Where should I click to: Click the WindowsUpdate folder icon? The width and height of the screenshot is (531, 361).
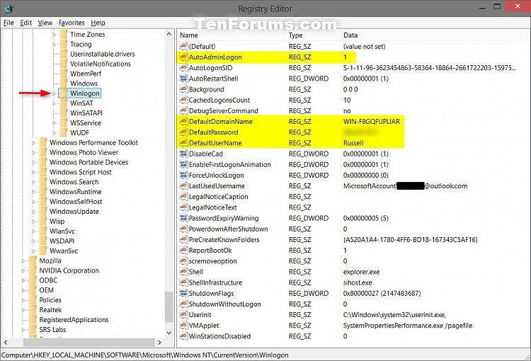click(43, 212)
